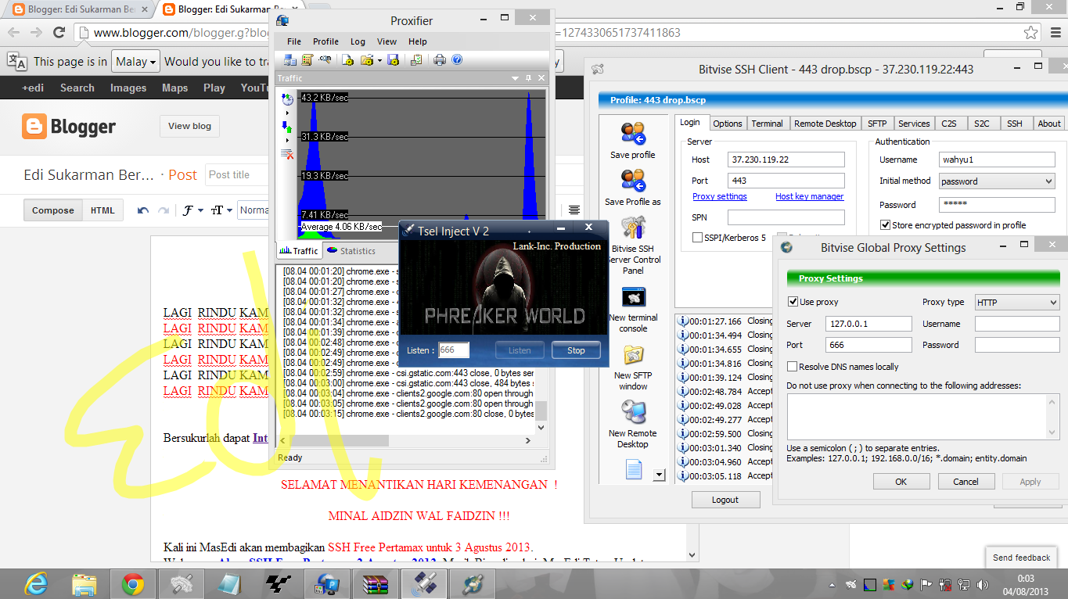
Task: Redo in the Blogger editor toolbar
Action: pos(164,210)
